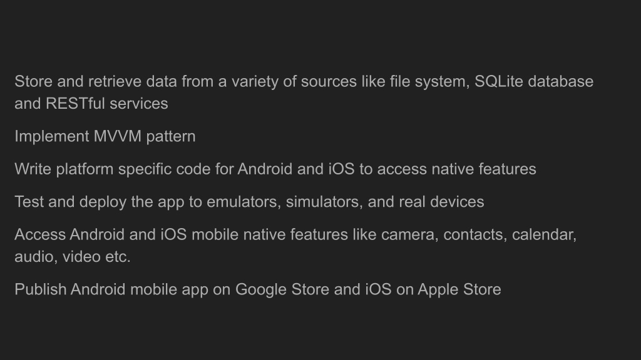The height and width of the screenshot is (360, 641).
Task: Click the 'Implement MVVM pattern' line
Action: [x=105, y=136]
